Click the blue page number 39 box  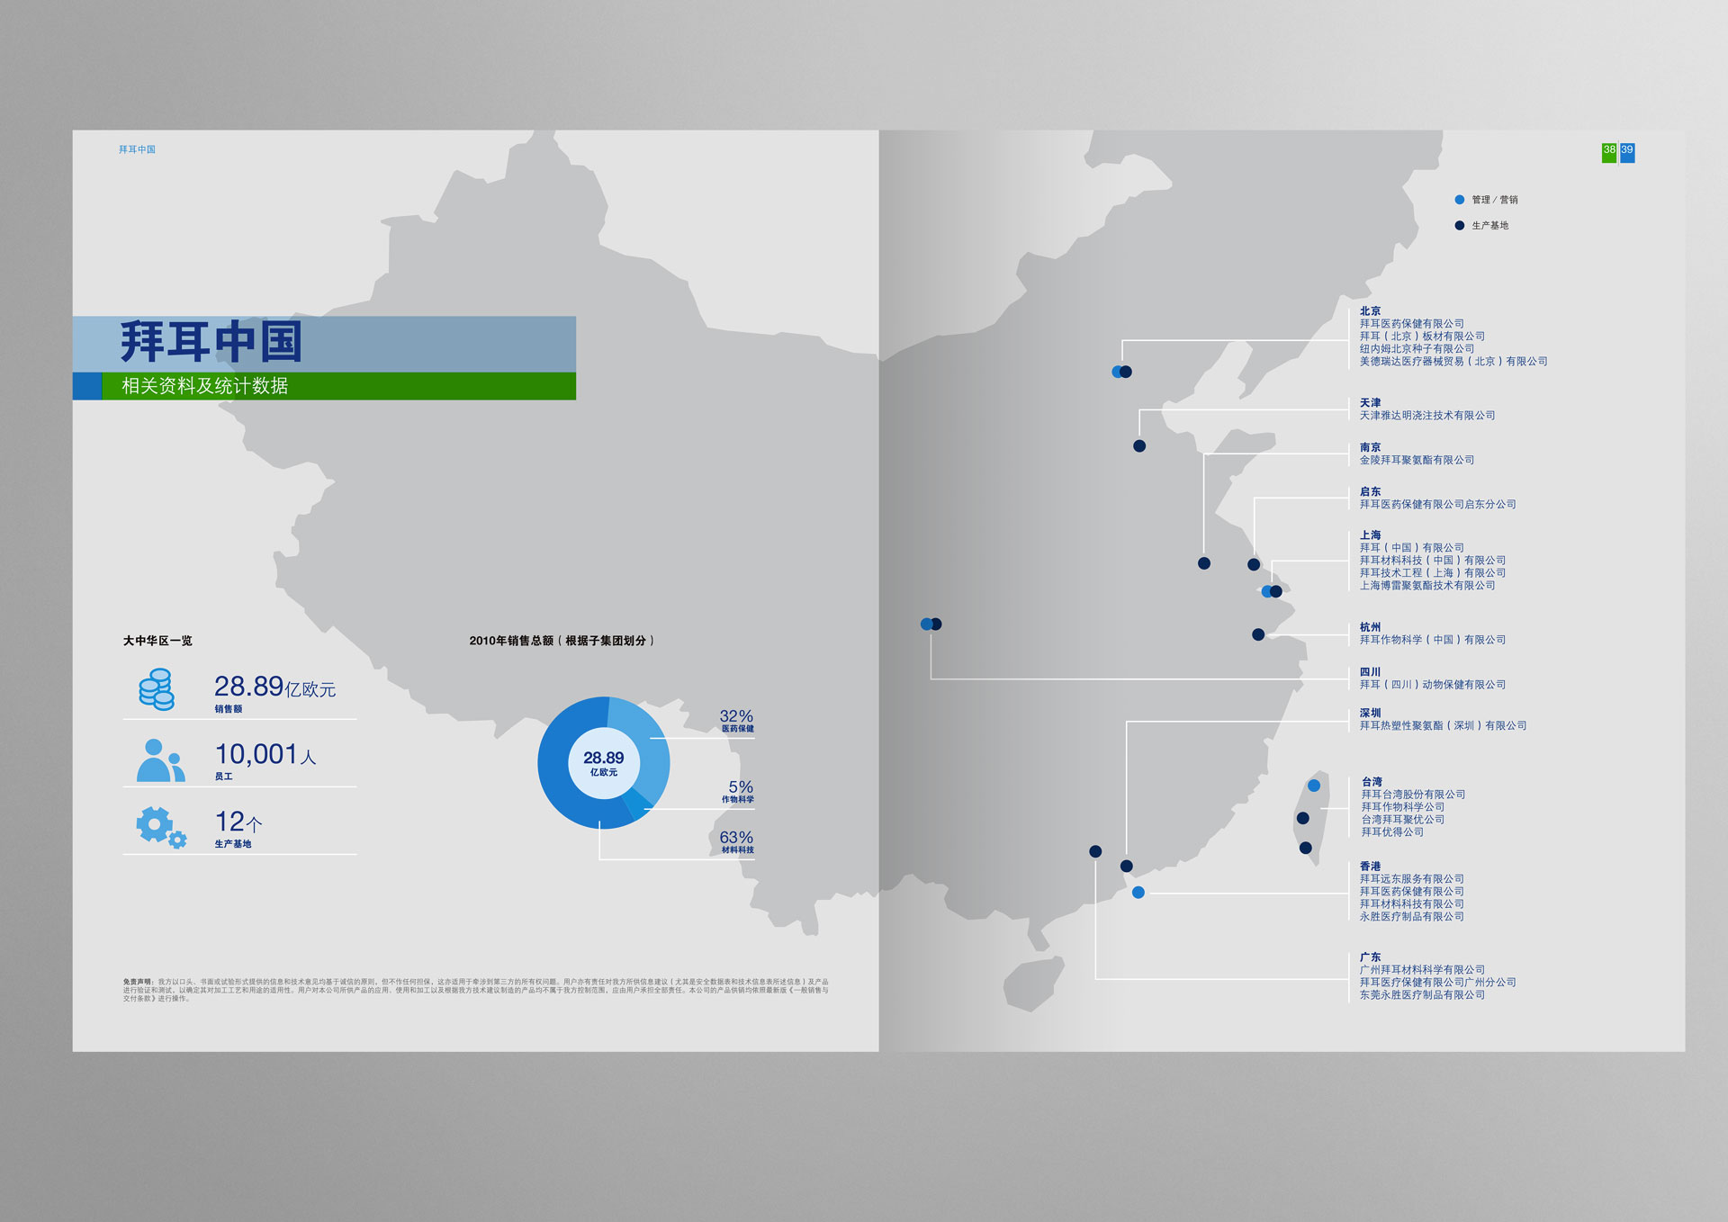[x=1627, y=153]
